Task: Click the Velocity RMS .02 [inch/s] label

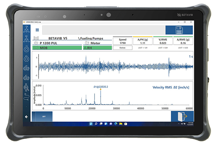Action: [x=171, y=87]
